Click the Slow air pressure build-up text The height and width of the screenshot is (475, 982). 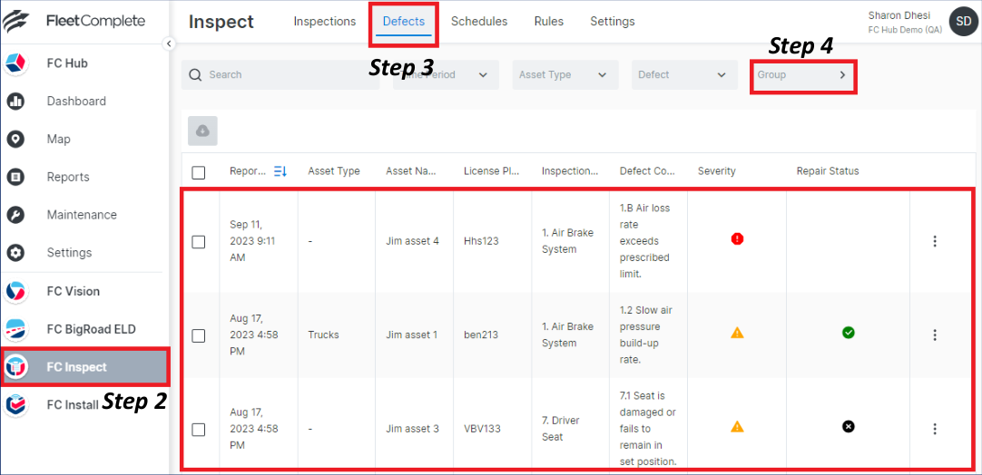(x=645, y=334)
